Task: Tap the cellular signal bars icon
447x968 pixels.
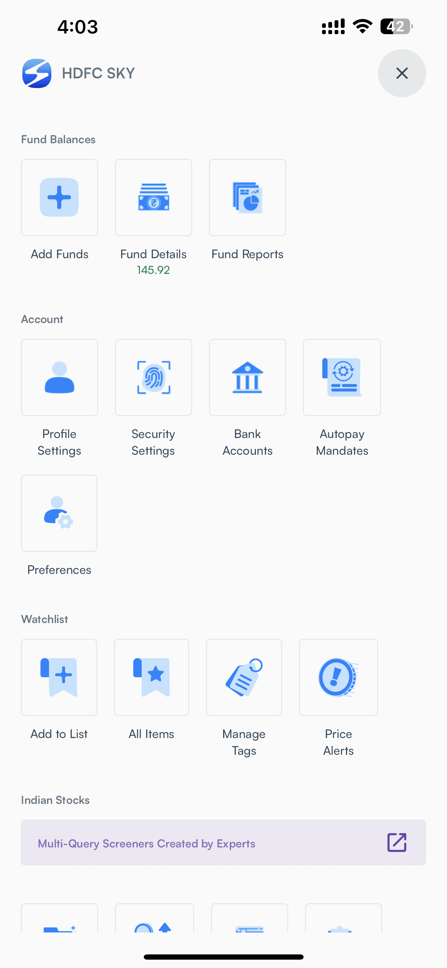Action: 333,27
